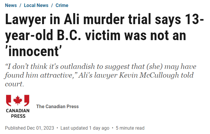Open the News breadcrumb link

pos(11,5)
